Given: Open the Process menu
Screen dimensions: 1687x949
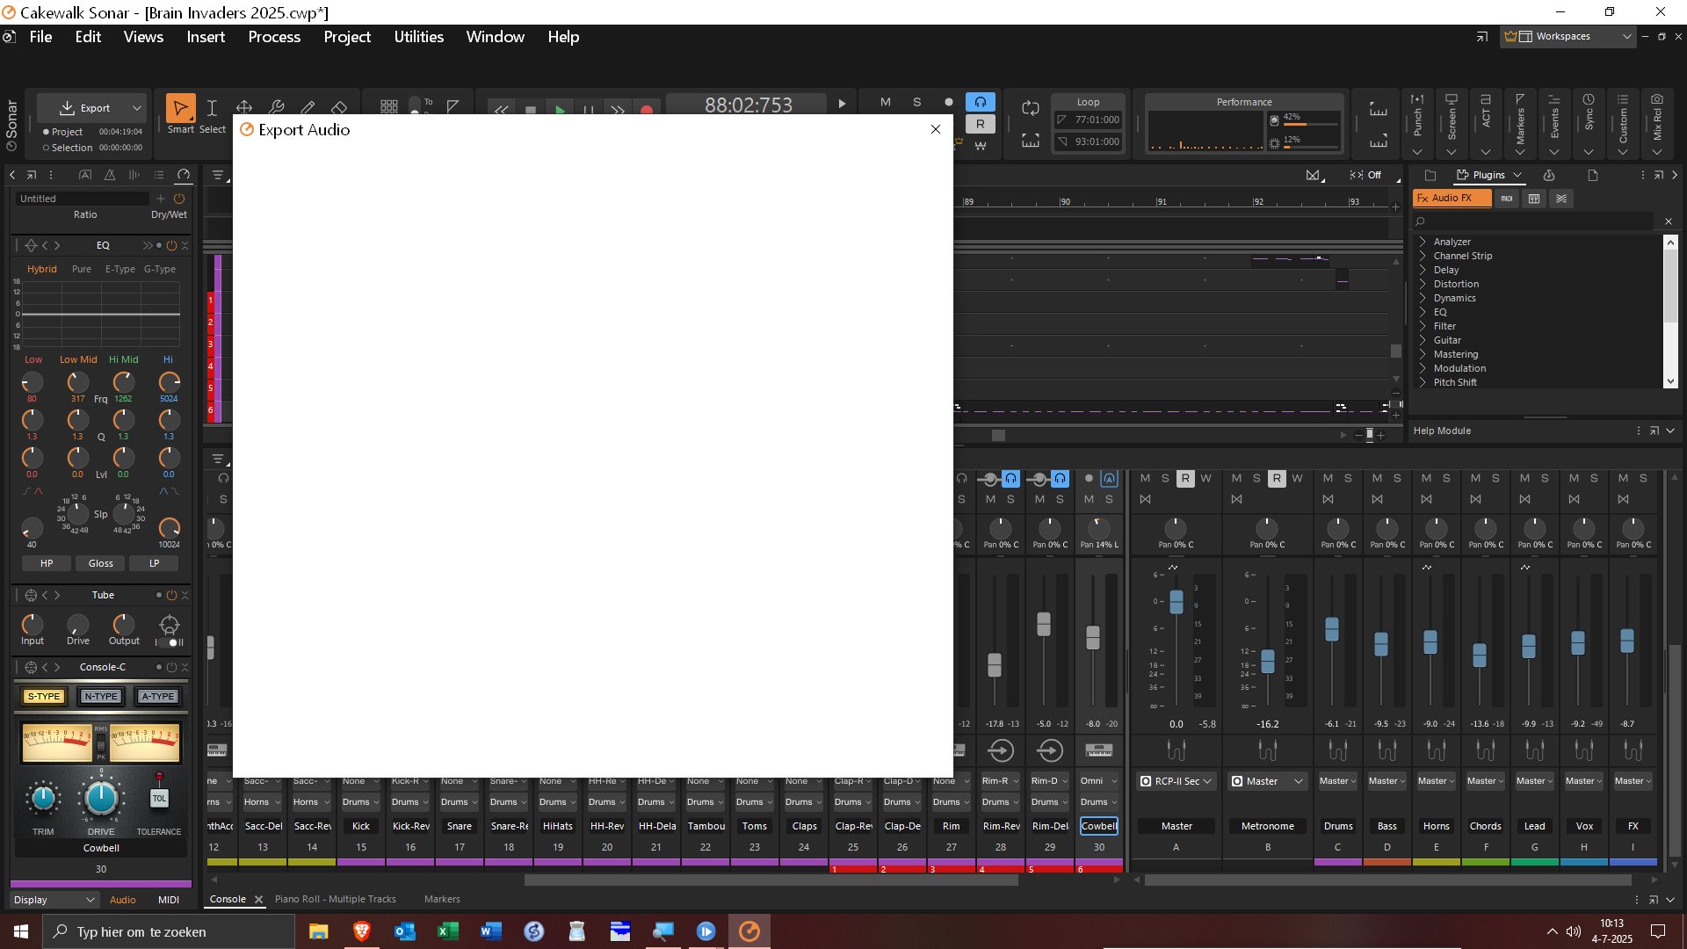Looking at the screenshot, I should tap(274, 37).
